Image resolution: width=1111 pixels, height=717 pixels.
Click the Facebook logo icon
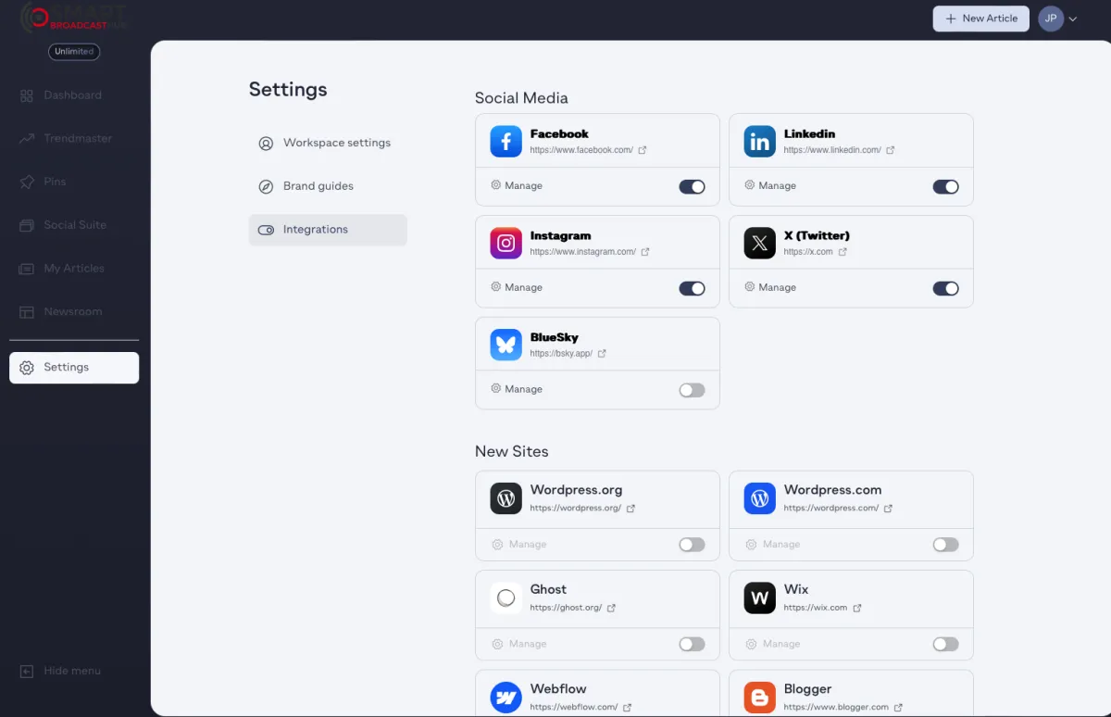(506, 142)
